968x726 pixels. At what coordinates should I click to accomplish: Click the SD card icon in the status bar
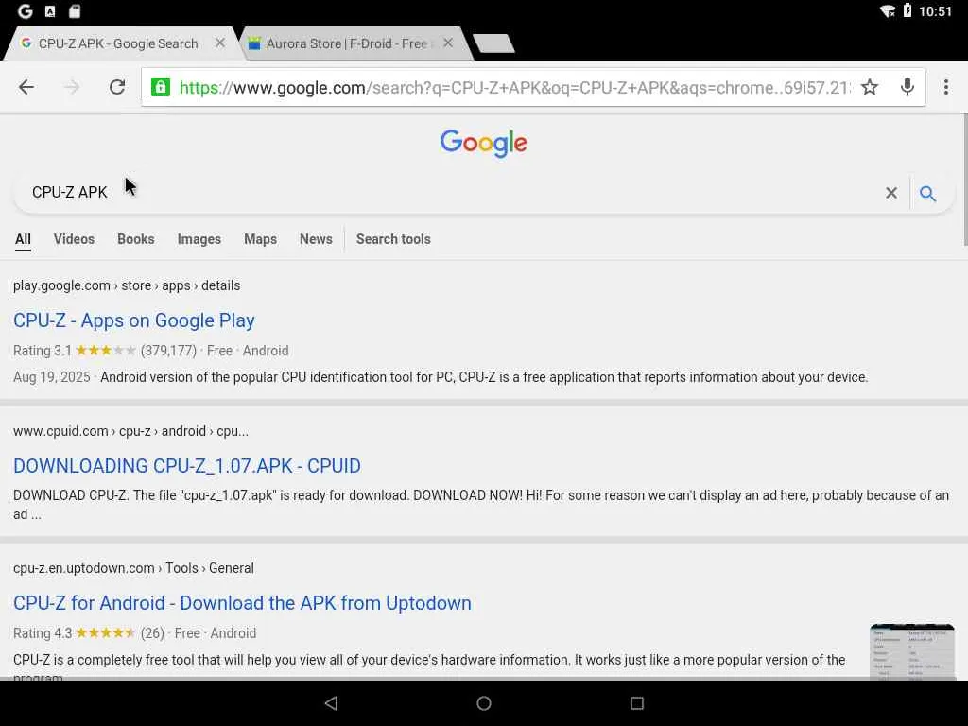(75, 11)
